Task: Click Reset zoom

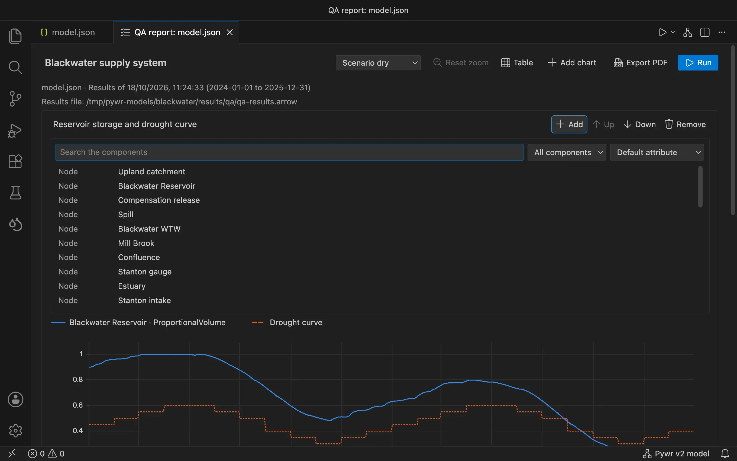Action: [461, 63]
